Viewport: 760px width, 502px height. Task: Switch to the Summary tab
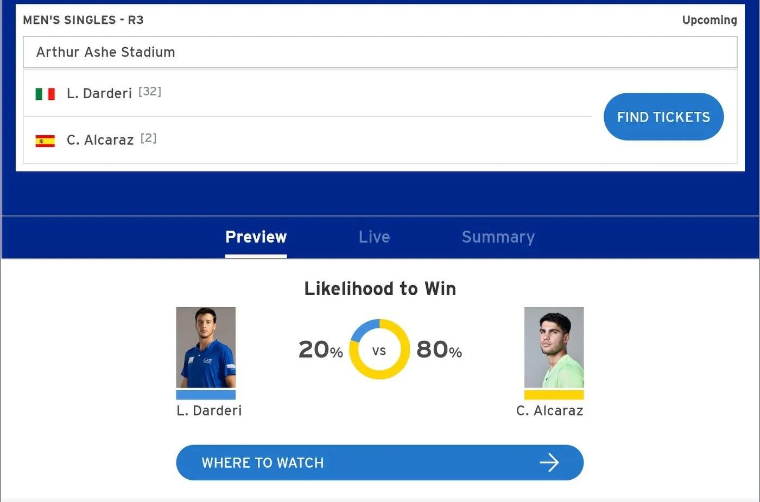tap(498, 237)
